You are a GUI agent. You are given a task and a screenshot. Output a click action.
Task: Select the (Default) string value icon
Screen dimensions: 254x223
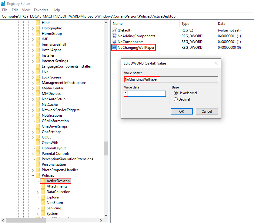(x=115, y=30)
